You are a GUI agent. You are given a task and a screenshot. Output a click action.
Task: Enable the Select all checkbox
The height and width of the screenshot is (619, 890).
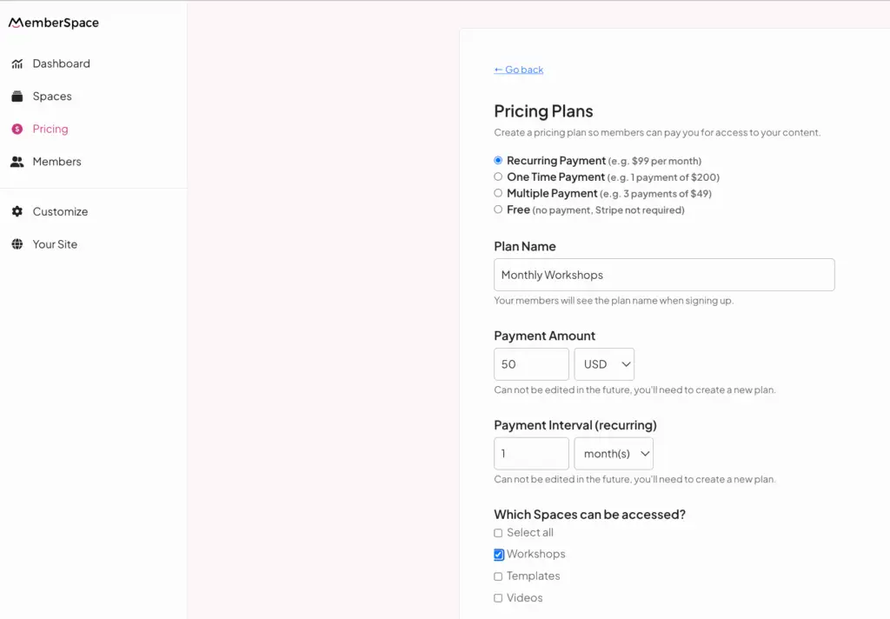click(x=498, y=532)
